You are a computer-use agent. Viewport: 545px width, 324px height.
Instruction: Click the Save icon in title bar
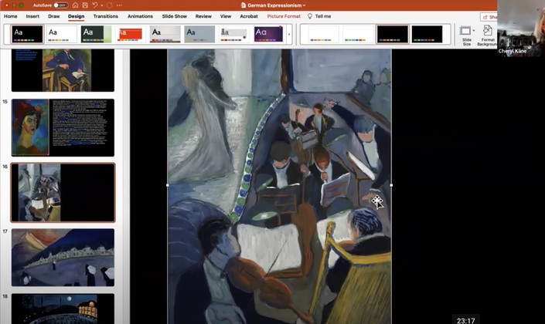pos(85,5)
